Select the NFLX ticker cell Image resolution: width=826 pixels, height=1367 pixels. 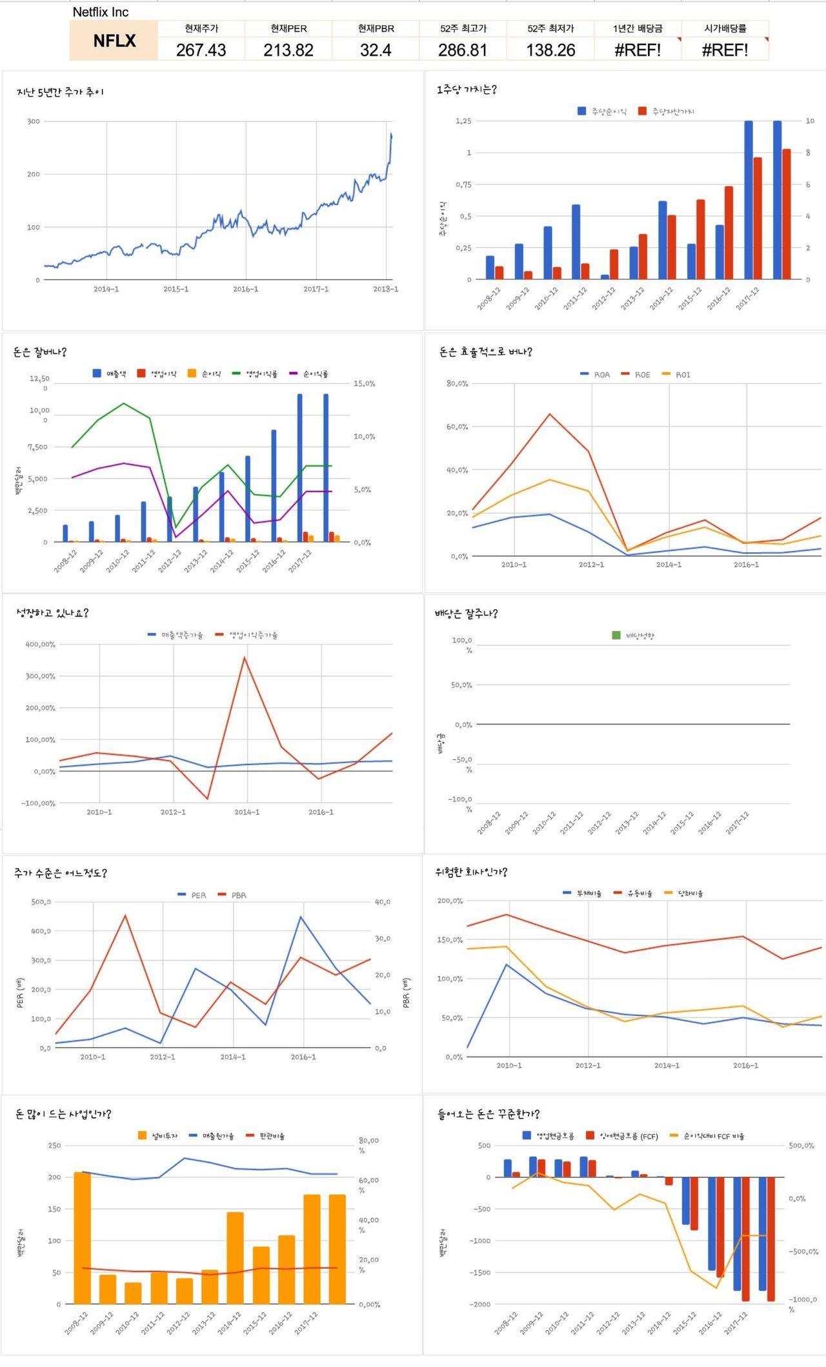point(114,41)
